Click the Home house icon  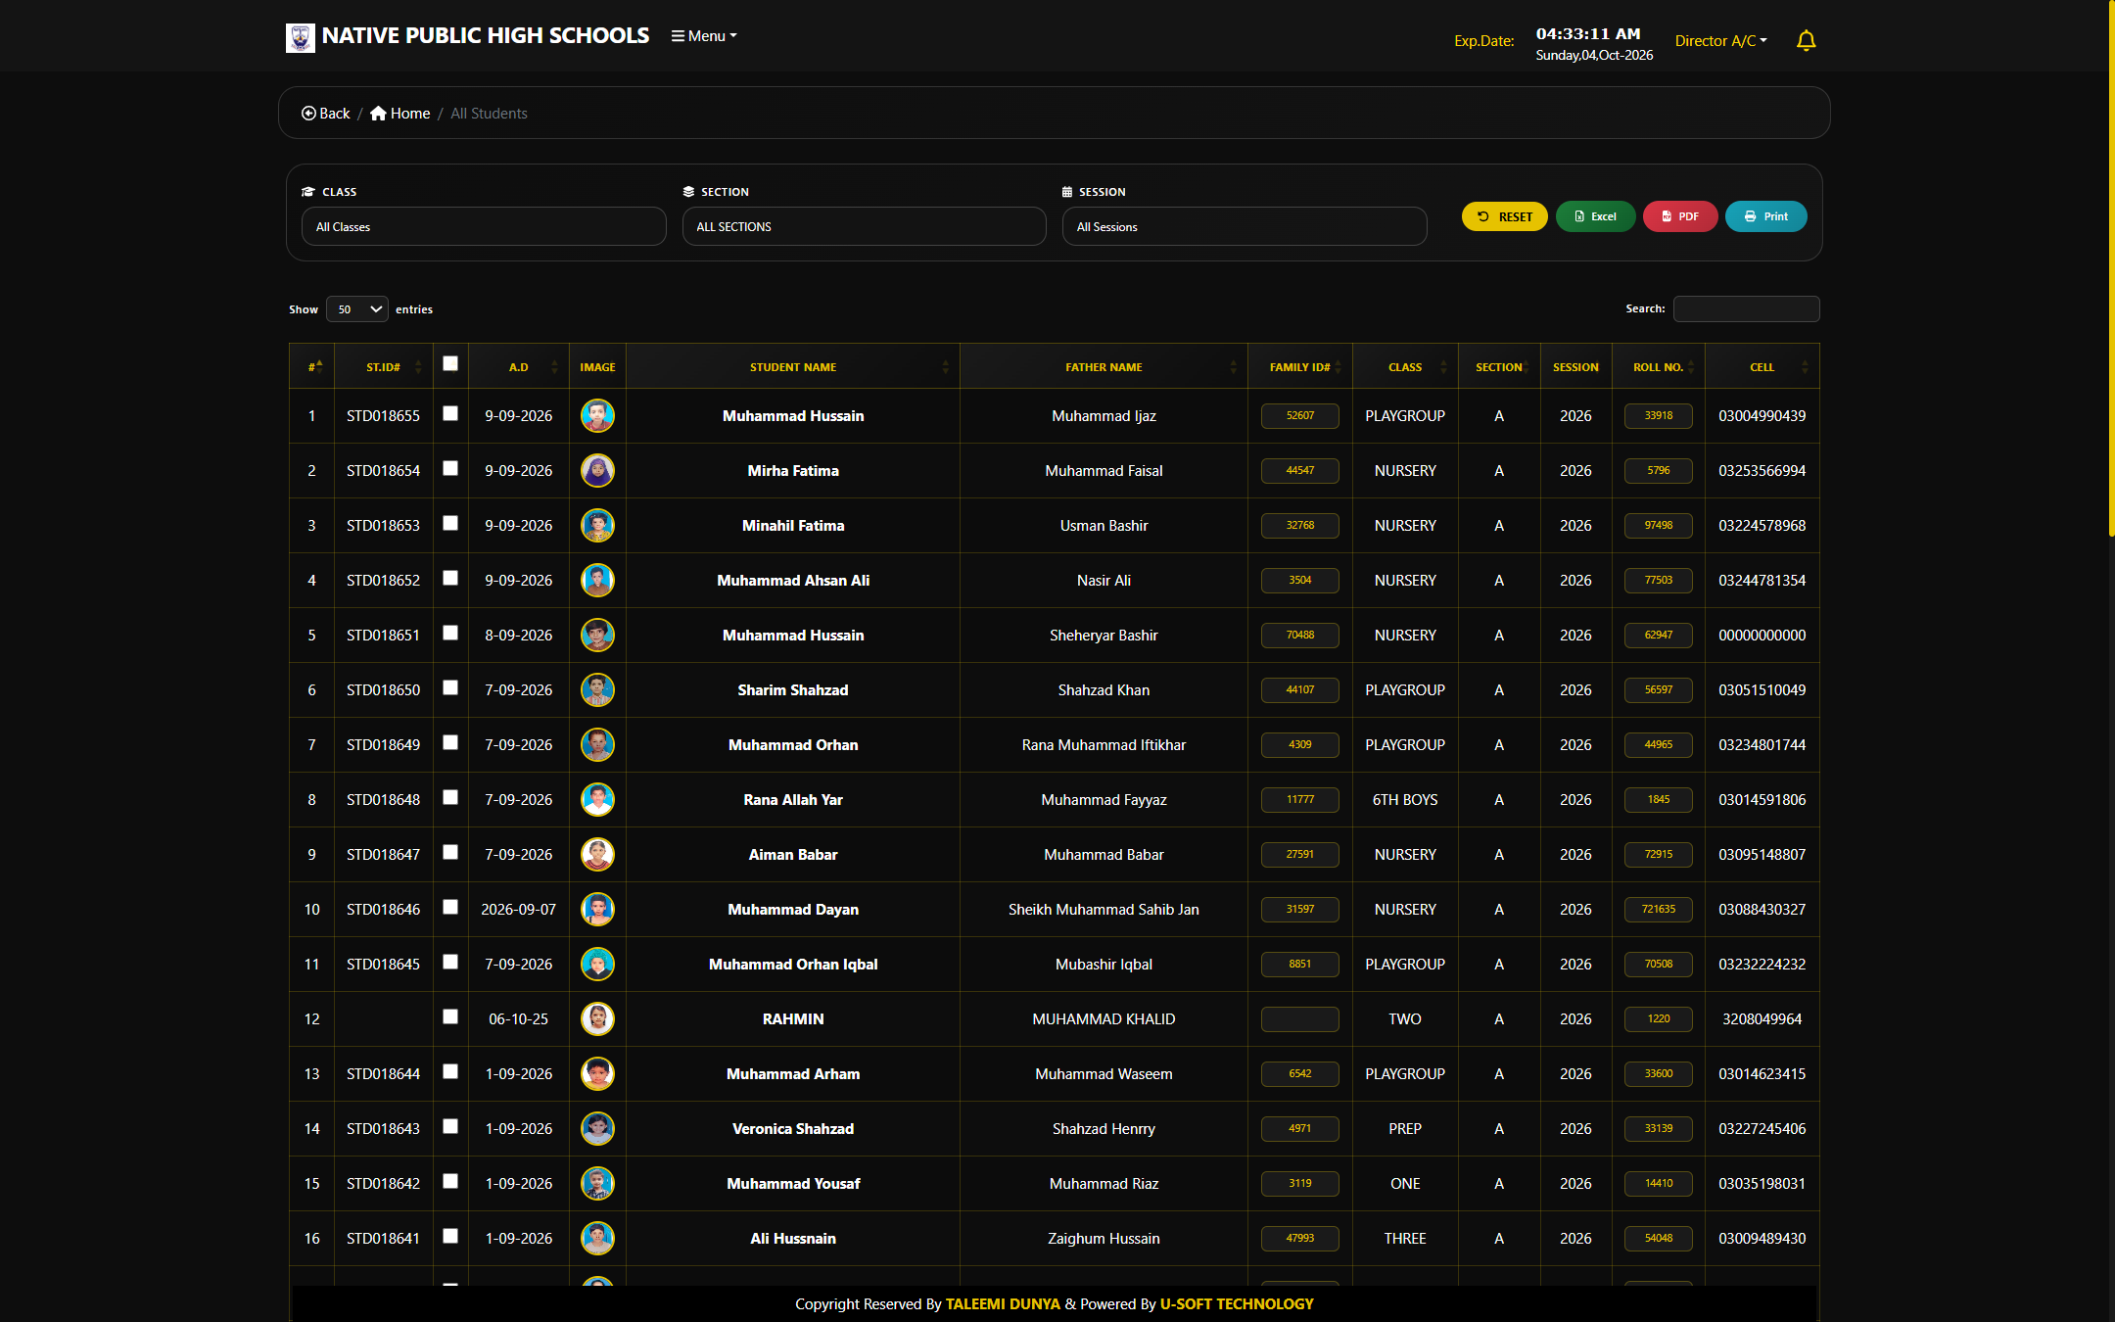378,114
